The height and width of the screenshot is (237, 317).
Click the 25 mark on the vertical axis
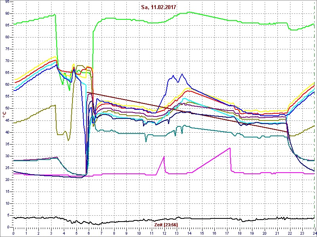7,168
